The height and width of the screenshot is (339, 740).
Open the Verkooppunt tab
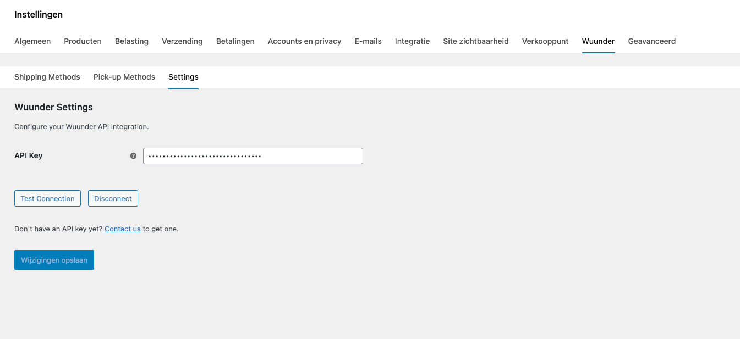click(x=545, y=41)
